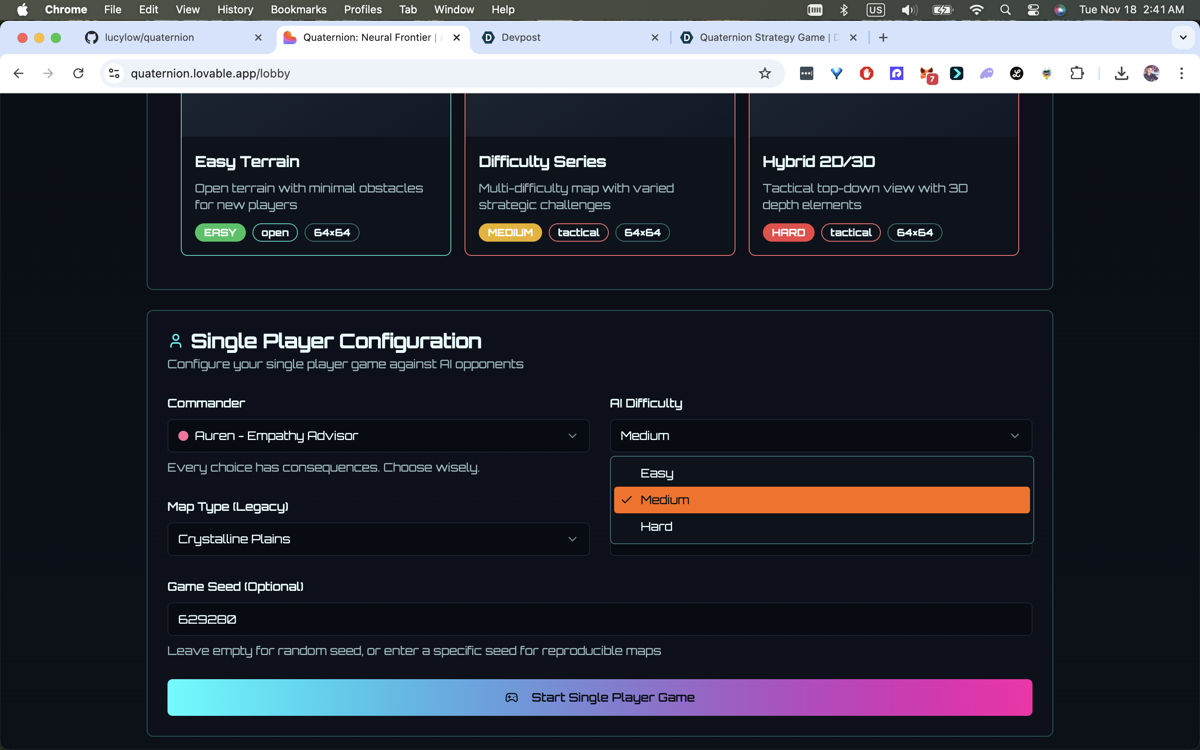Open the Chrome downloads icon

click(1121, 73)
